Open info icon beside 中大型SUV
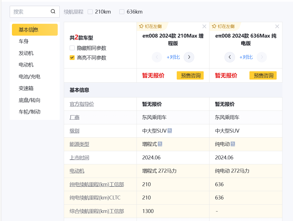 [x=170, y=131]
